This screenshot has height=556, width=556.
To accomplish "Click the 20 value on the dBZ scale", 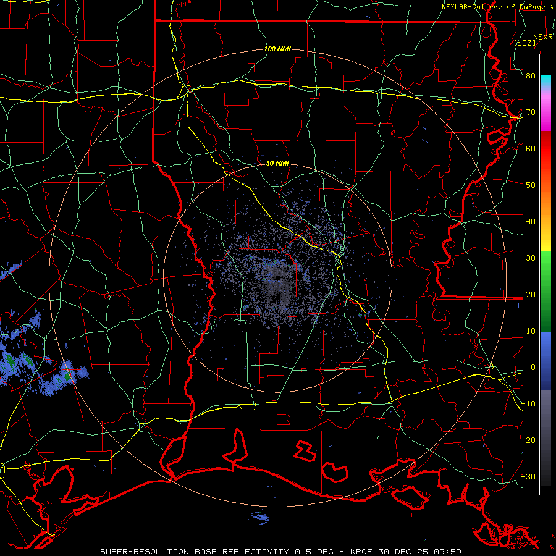I will coord(531,294).
